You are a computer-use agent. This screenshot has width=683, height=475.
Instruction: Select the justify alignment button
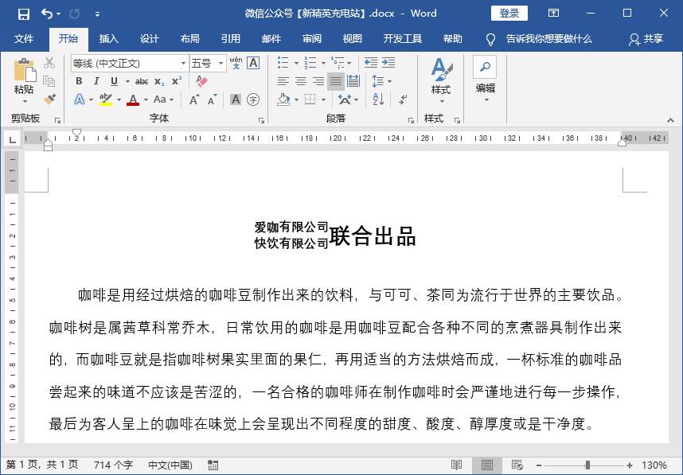[336, 81]
